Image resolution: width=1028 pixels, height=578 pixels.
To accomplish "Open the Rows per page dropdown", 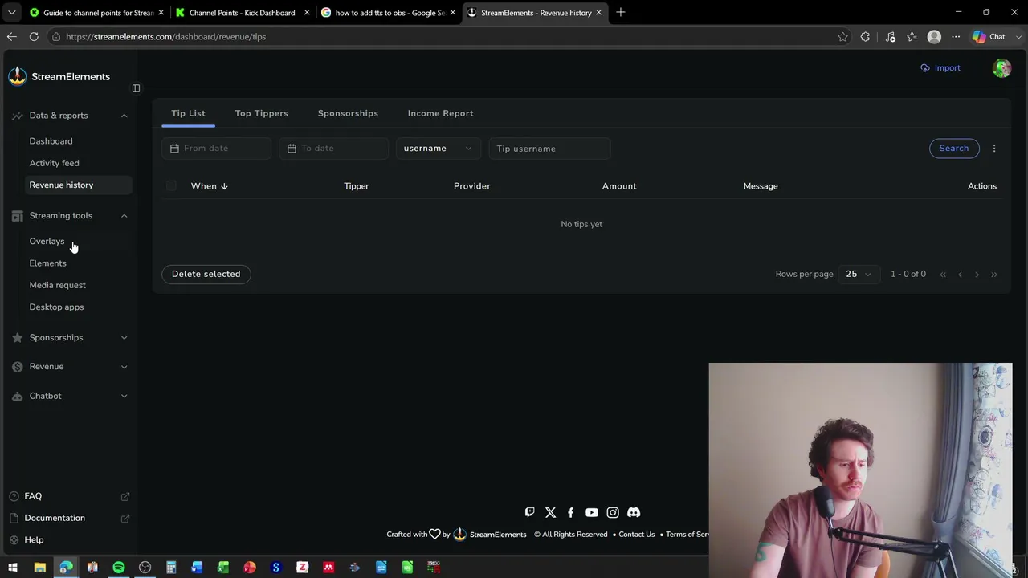I will (859, 275).
